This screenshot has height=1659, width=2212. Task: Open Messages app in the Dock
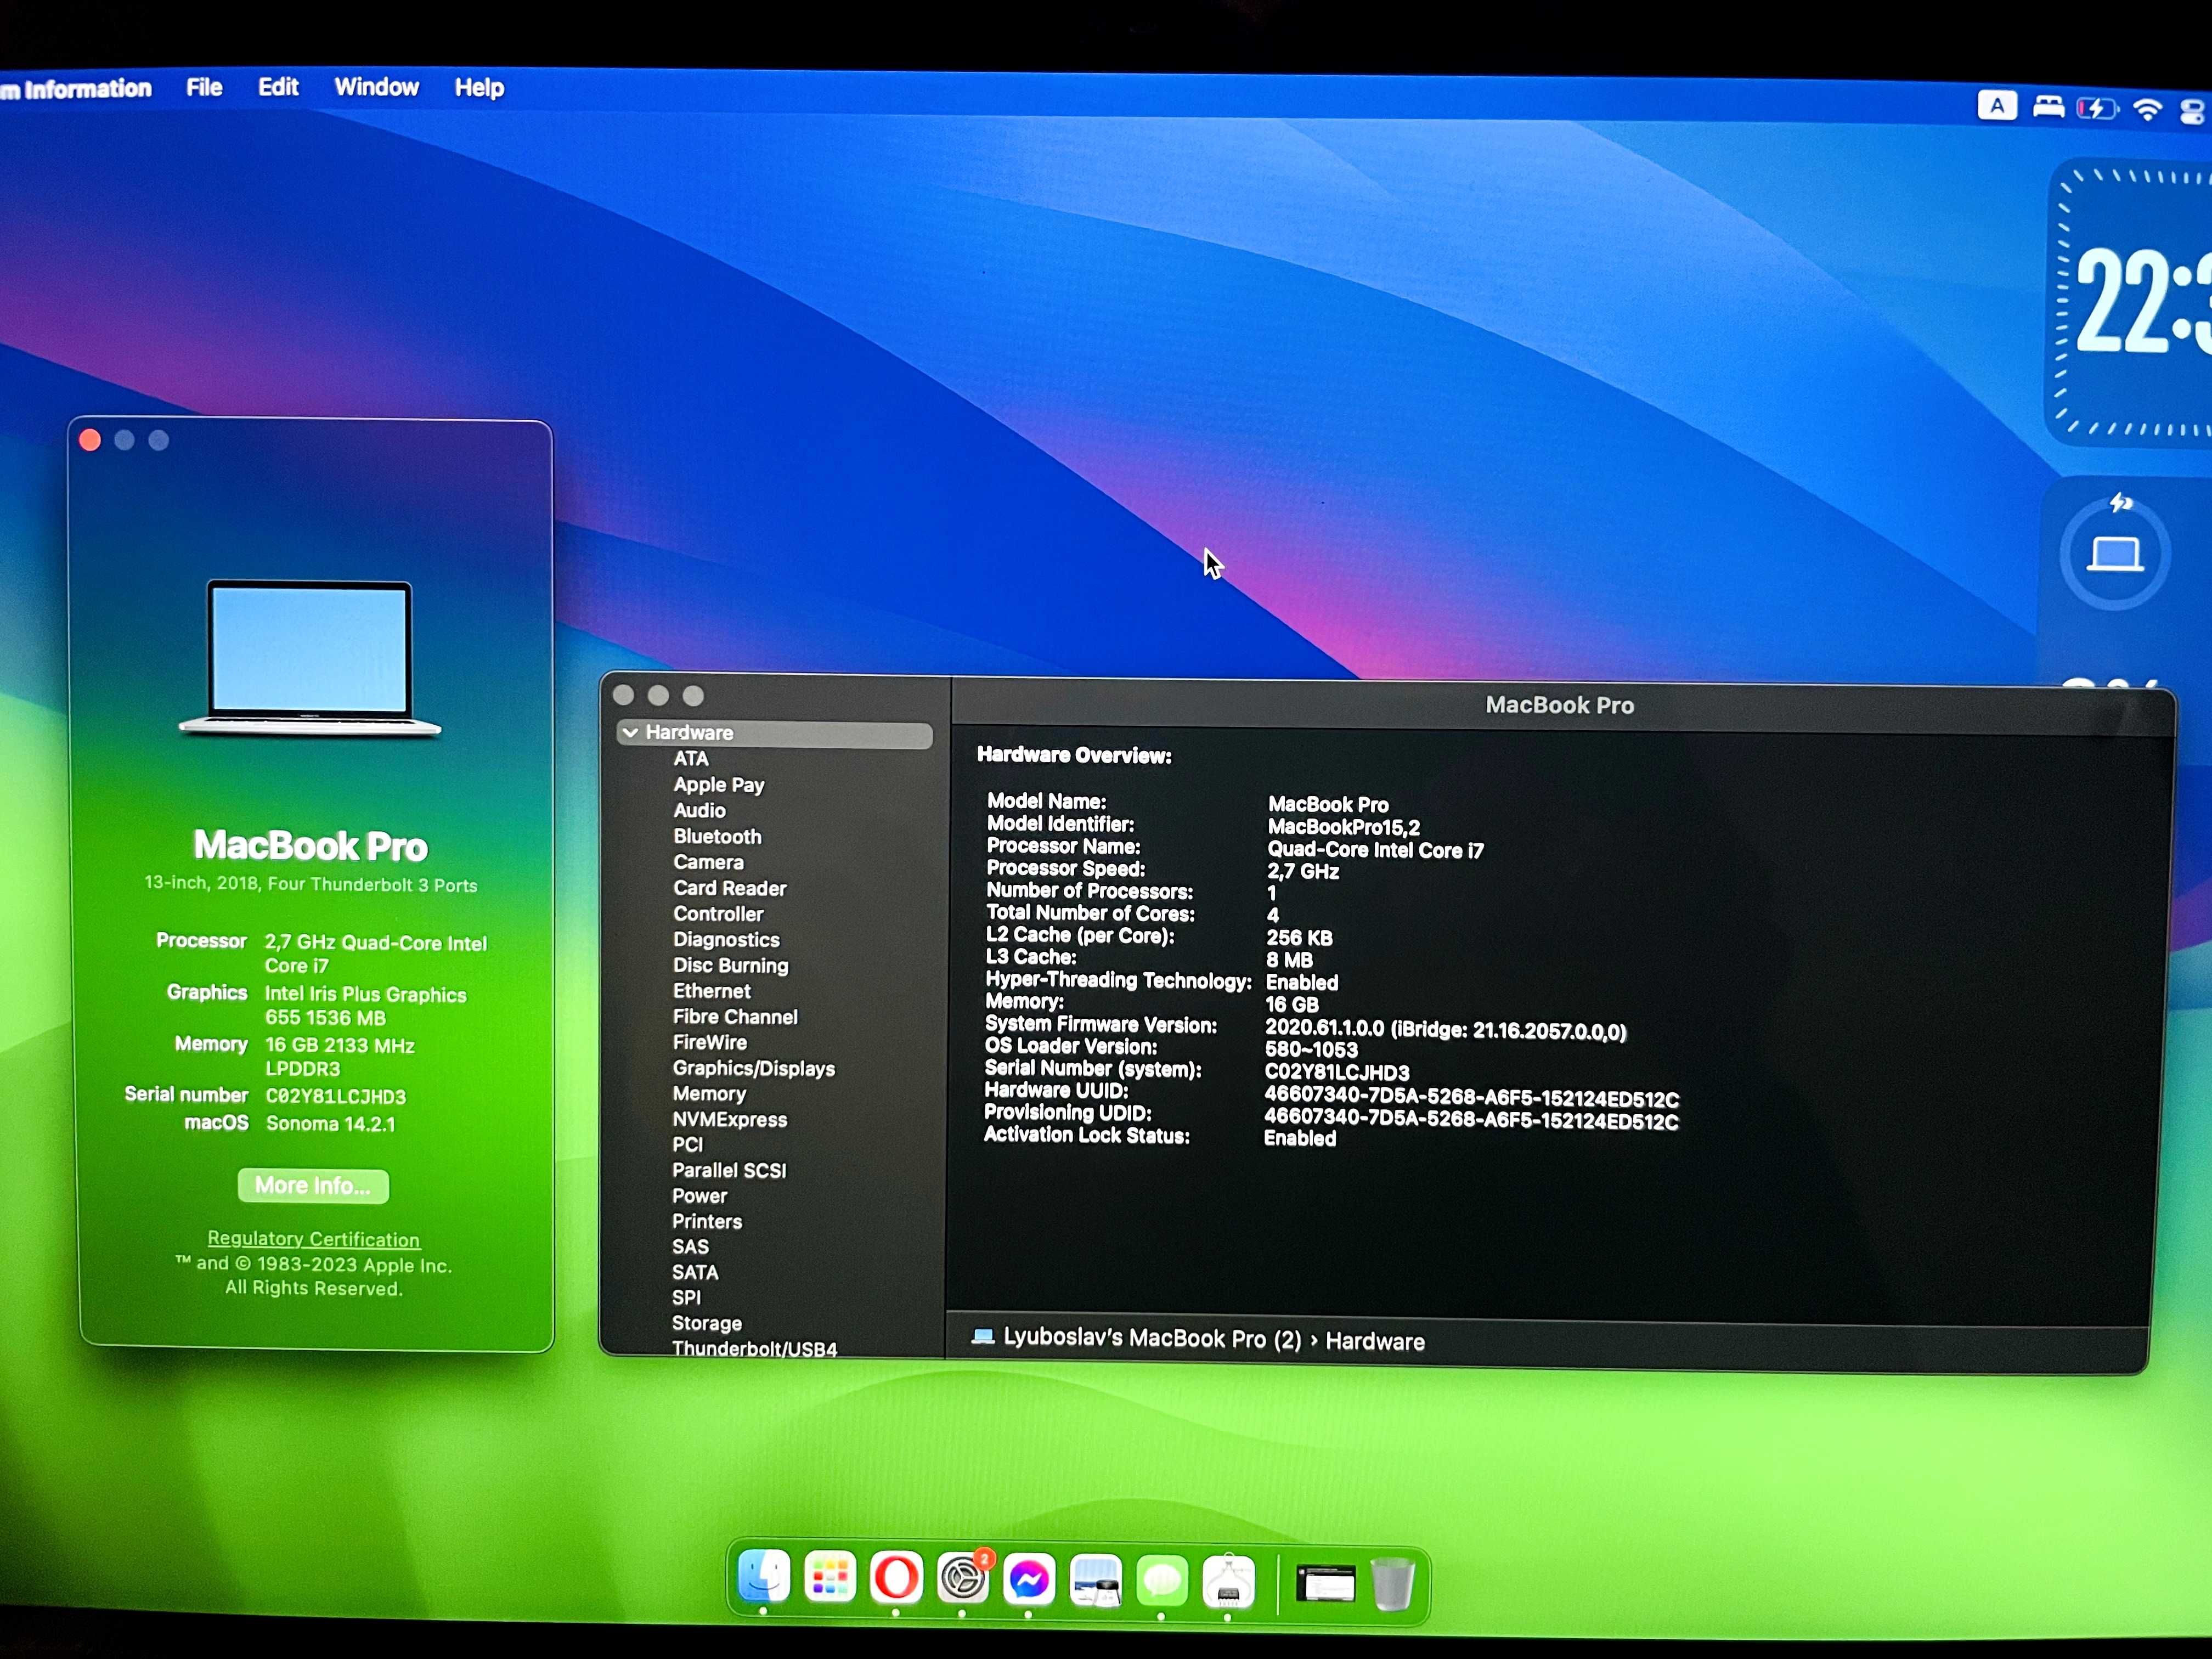coord(1161,1582)
